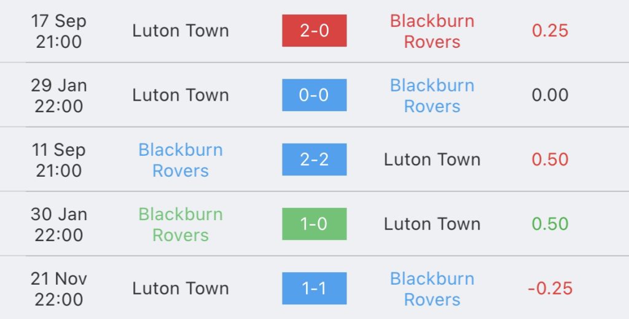Select Luton Town in 11 Sep match
The height and width of the screenshot is (319, 629).
432,159
